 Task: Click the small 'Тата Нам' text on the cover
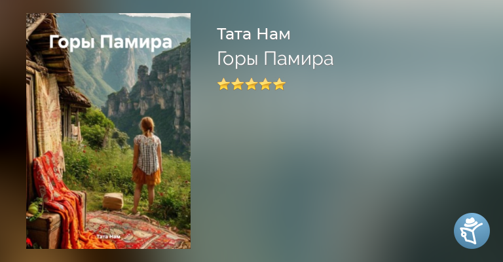point(109,236)
